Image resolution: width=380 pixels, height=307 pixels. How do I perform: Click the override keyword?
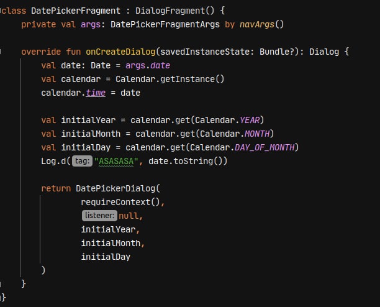41,52
